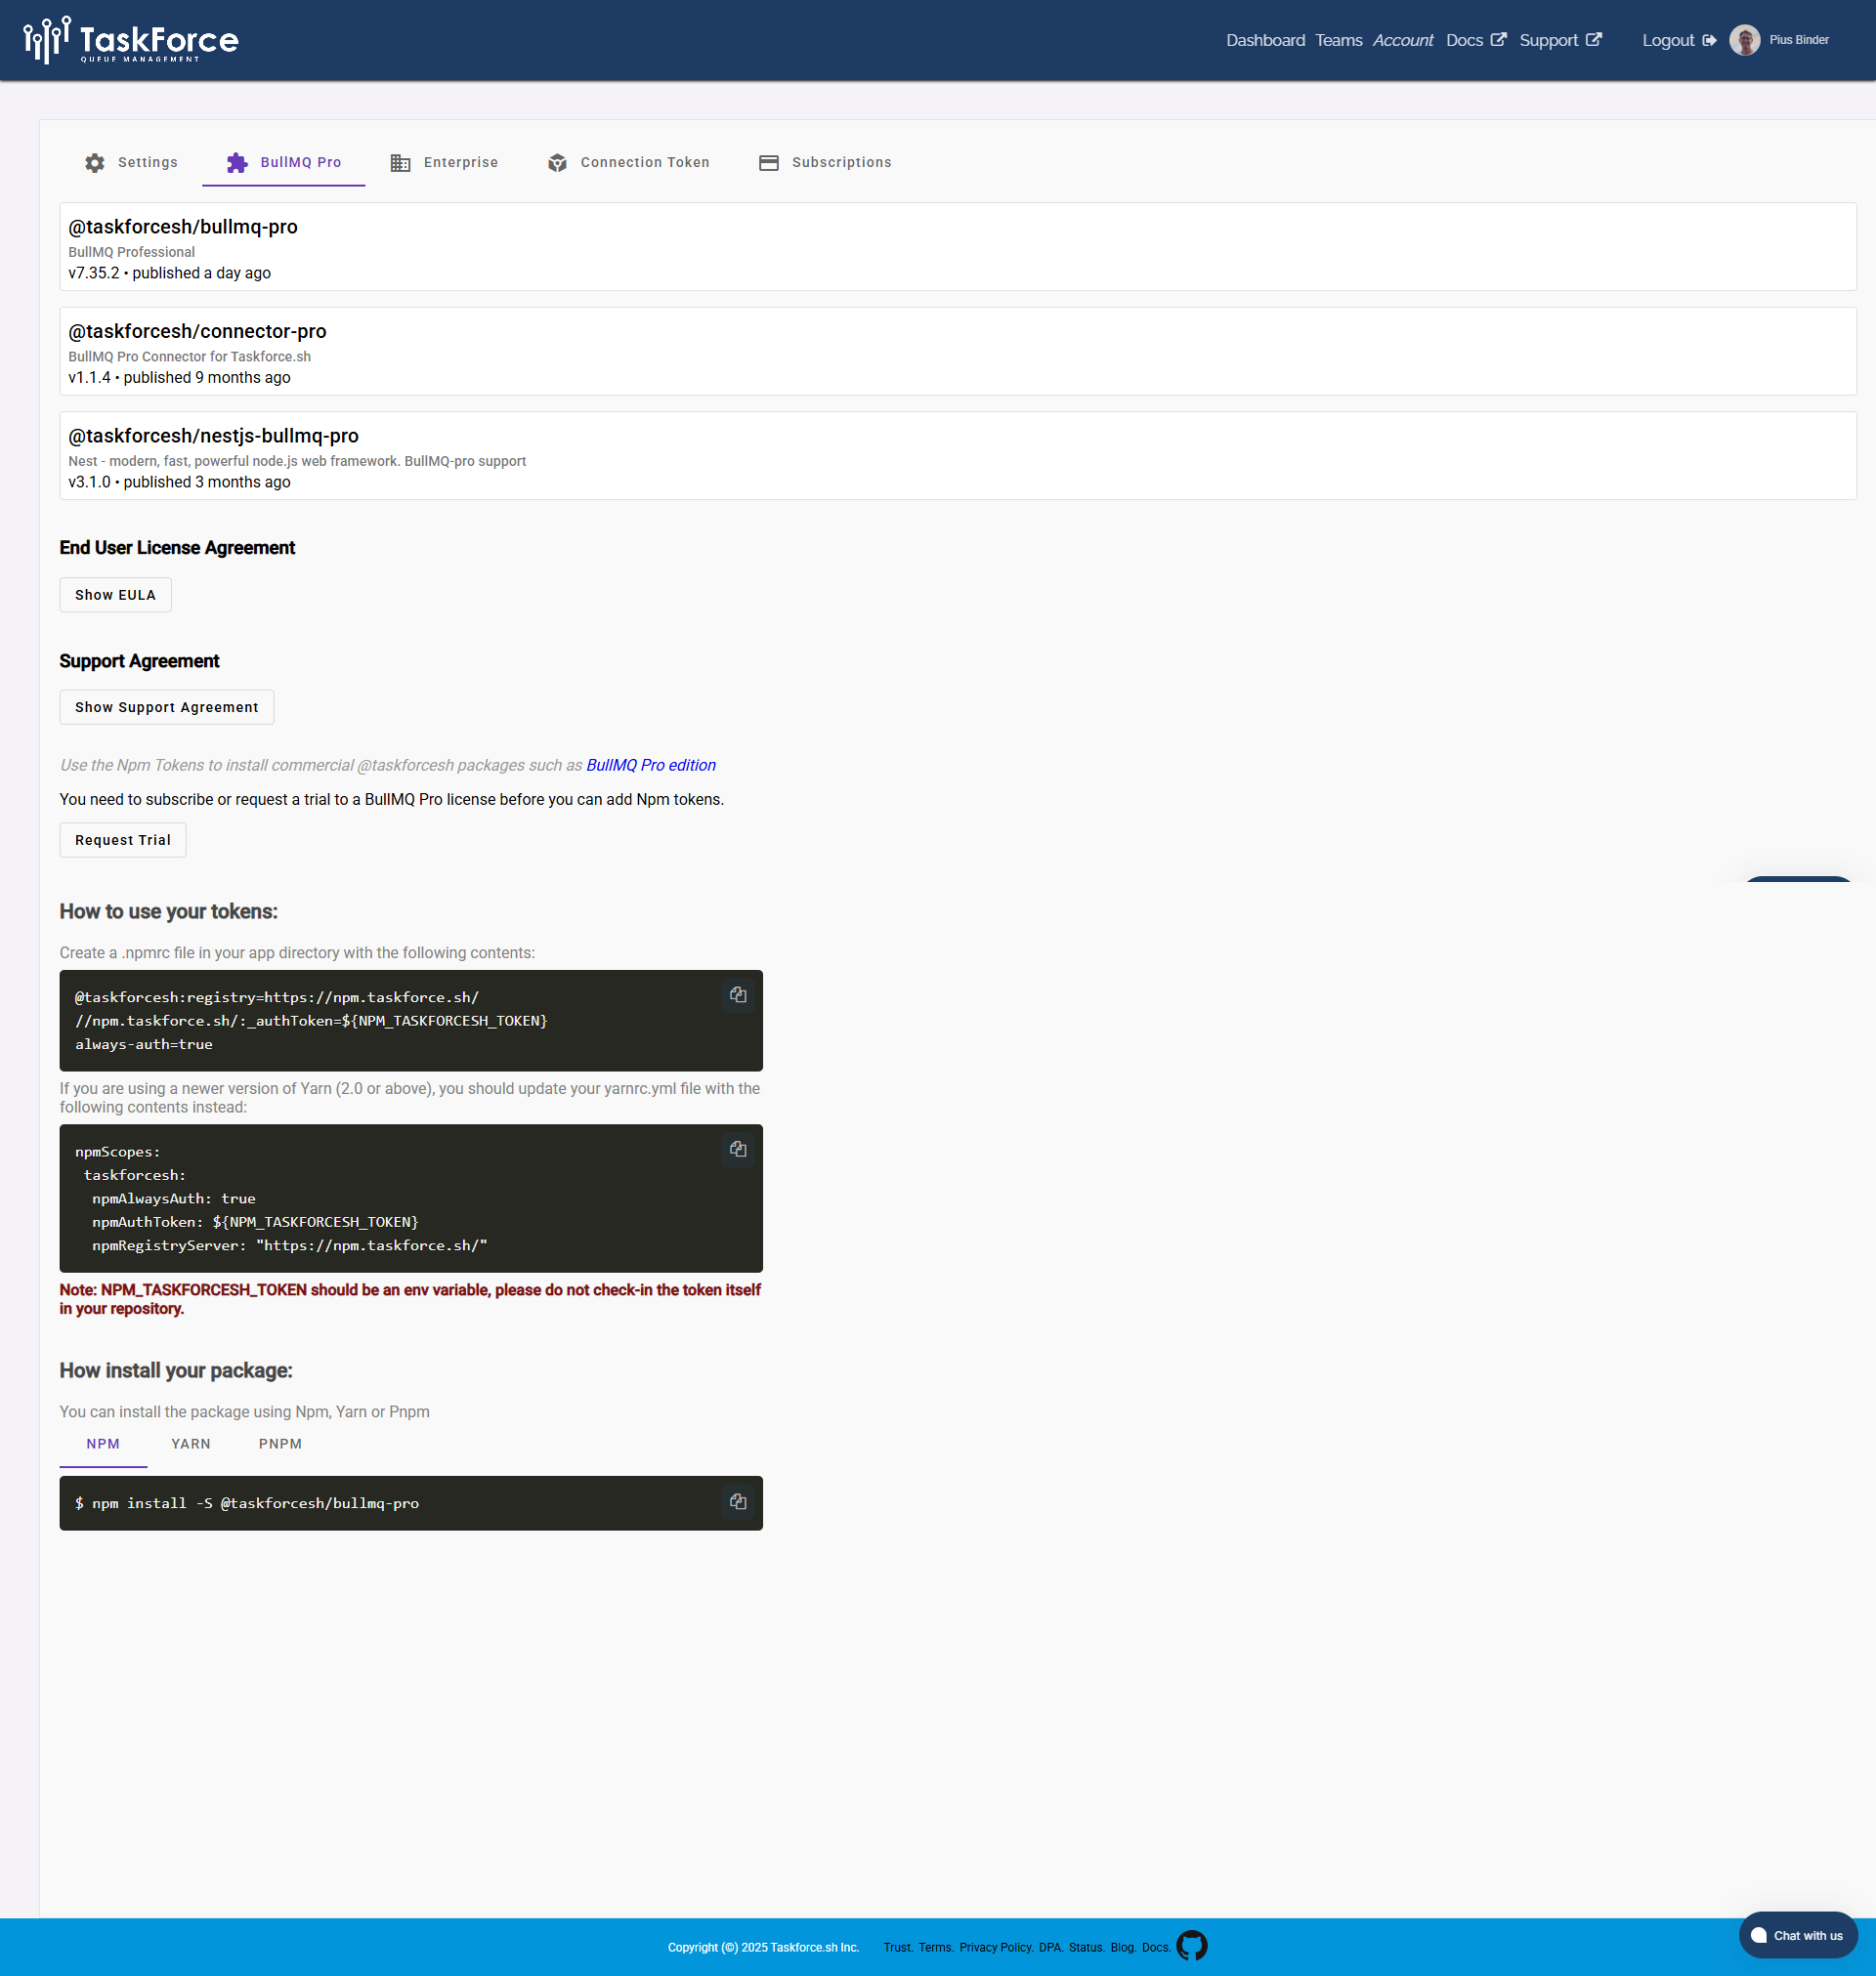Switch to the YARN install tab
This screenshot has height=1976, width=1876.
coord(191,1445)
